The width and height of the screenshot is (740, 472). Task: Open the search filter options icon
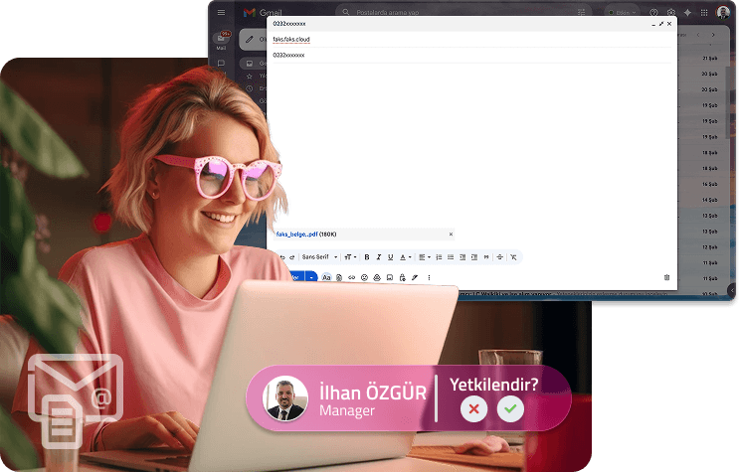tap(582, 12)
